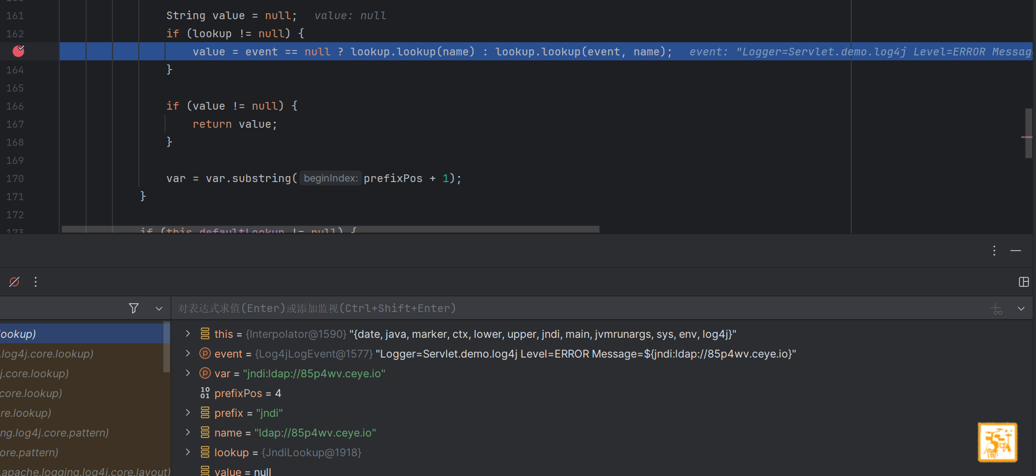Click 'String value = null;' on line 161

click(231, 15)
